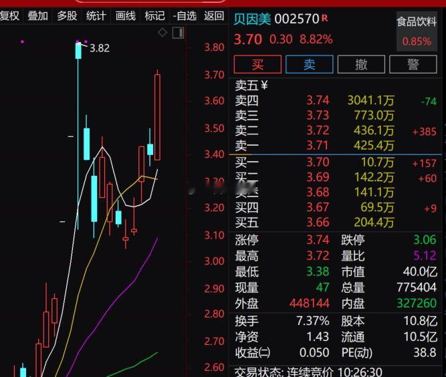Click the diamond icon above the chart
Screen dimensions: 446x377
[162, 32]
